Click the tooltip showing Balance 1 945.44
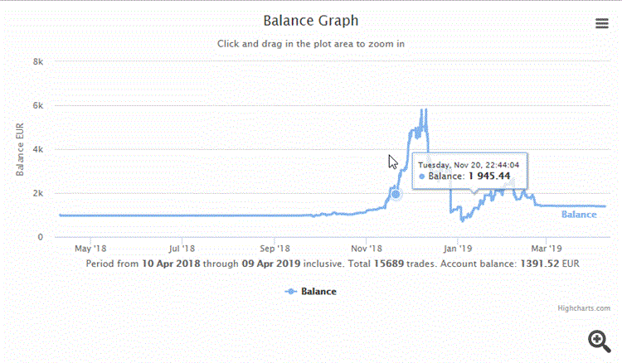This screenshot has height=363, width=622. (469, 171)
